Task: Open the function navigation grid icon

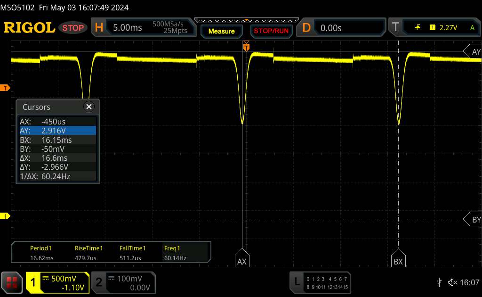Action: [x=12, y=282]
